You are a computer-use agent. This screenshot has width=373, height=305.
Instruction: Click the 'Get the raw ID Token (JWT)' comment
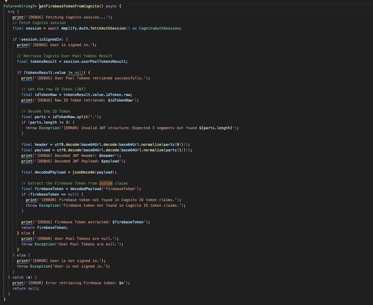point(53,89)
